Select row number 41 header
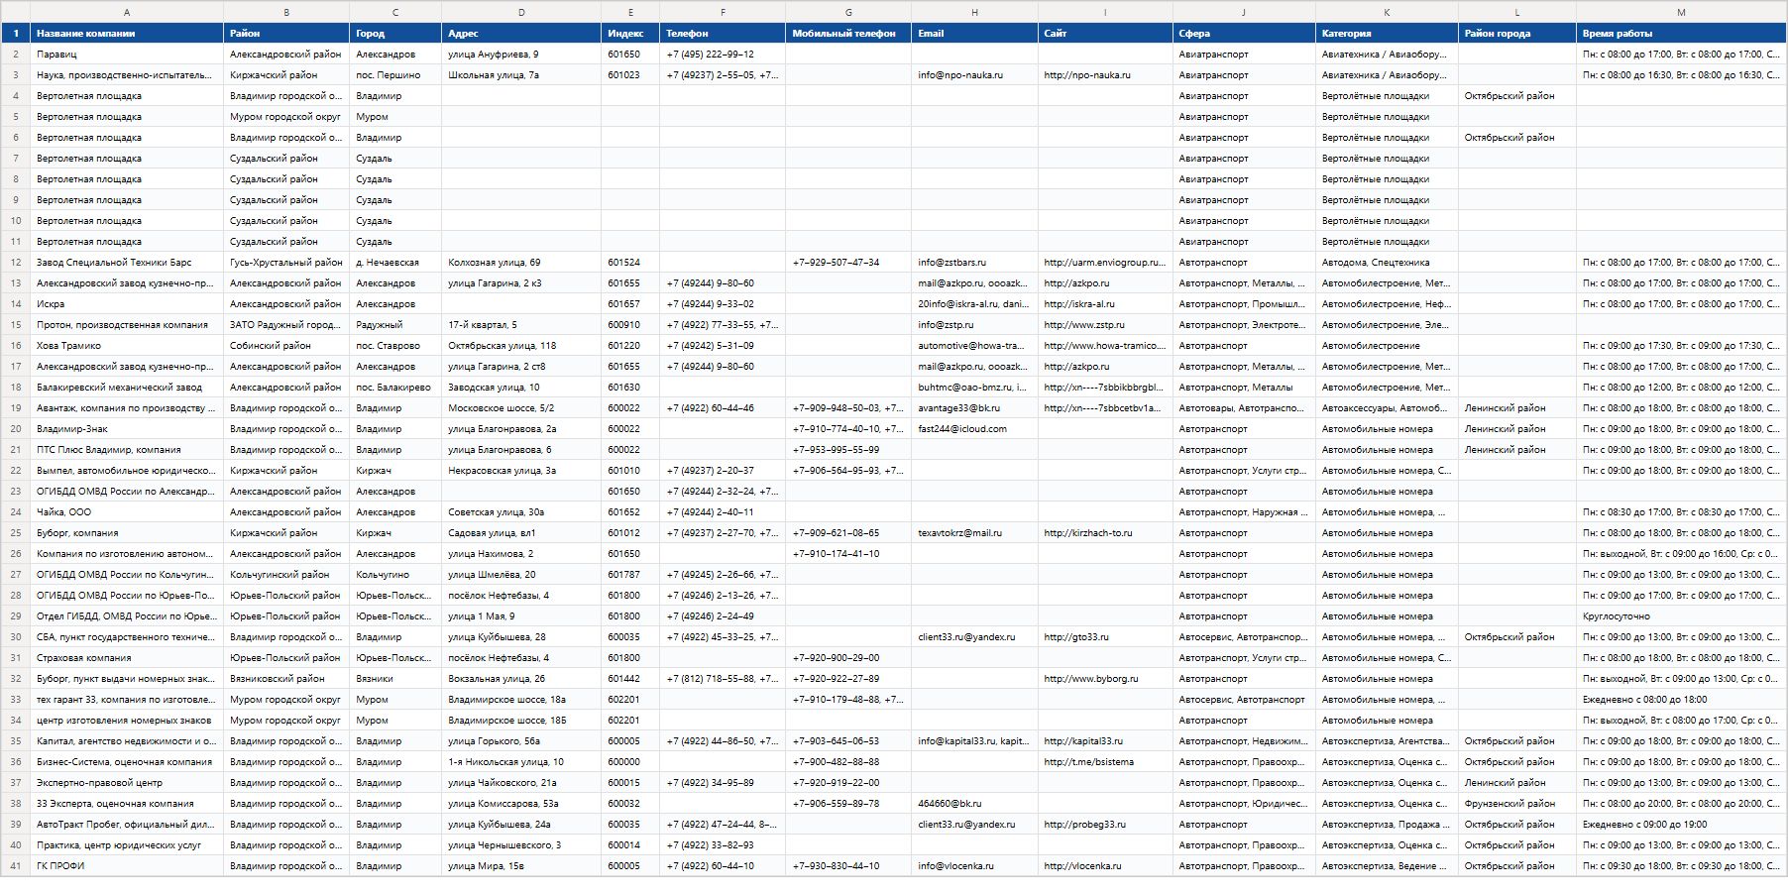Screen dimensions: 1788x894 (x=16, y=866)
